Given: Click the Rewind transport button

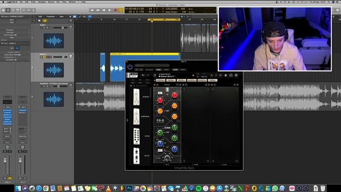Looking at the screenshot, I should tap(92, 10).
